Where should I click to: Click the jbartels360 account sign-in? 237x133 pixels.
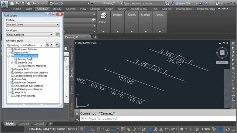tap(183, 3)
